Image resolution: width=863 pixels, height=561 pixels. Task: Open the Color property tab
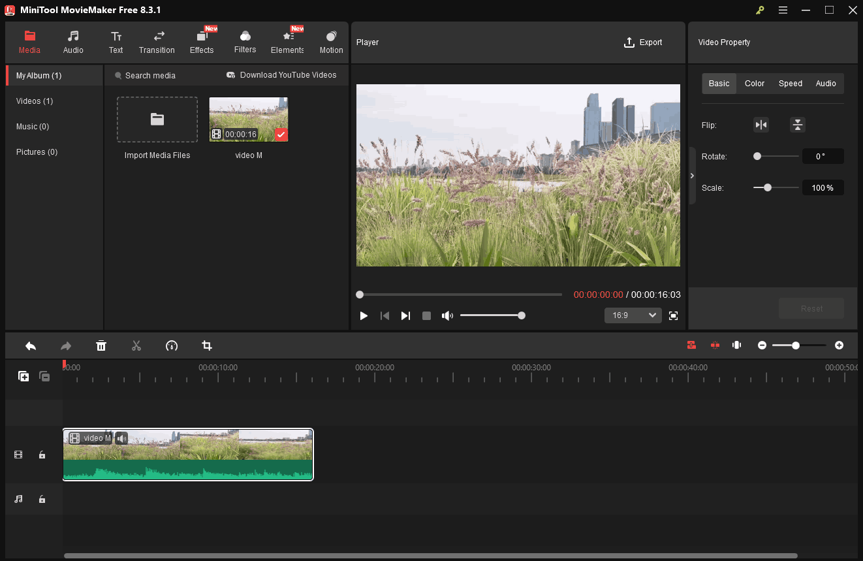754,84
